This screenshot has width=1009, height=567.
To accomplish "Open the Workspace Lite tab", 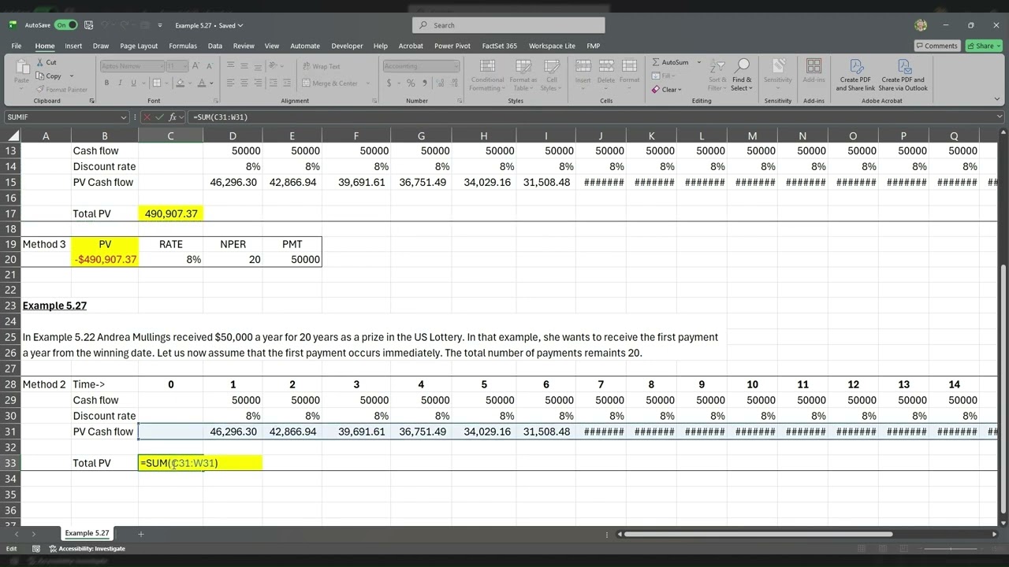I will (x=552, y=46).
